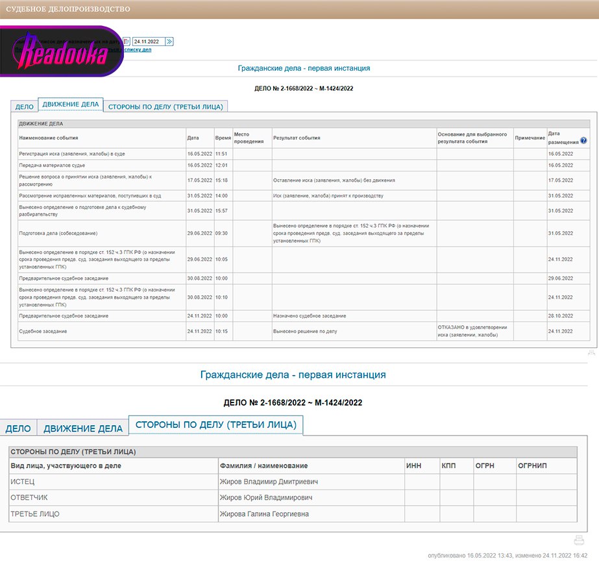Image resolution: width=599 pixels, height=568 pixels.
Task: Click the print icon below the ДВИЖЕНИЕ ДЕЛА table
Action: pyautogui.click(x=591, y=352)
